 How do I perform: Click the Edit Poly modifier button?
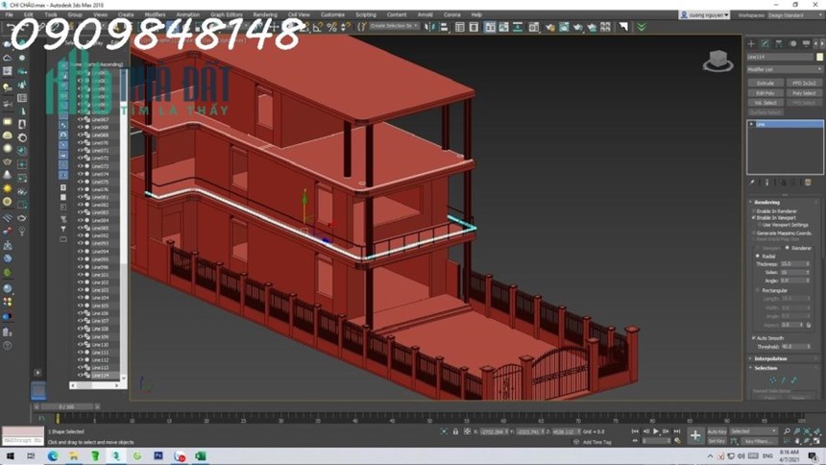click(x=765, y=93)
